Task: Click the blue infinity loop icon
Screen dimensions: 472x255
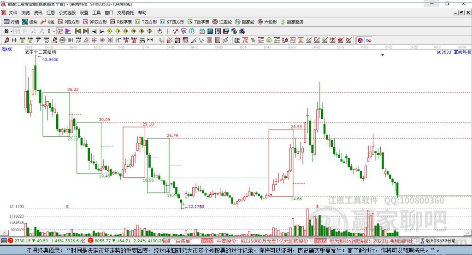Action: [x=368, y=41]
